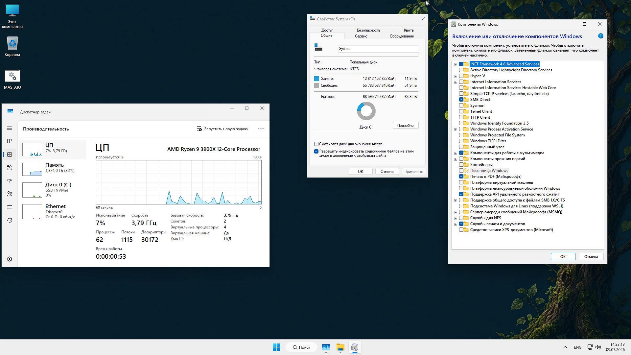Screen dimensions: 631x355
Task: Switch to the Квота tab
Action: 409,30
